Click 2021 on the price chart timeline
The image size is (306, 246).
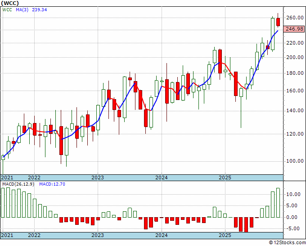[7, 178]
